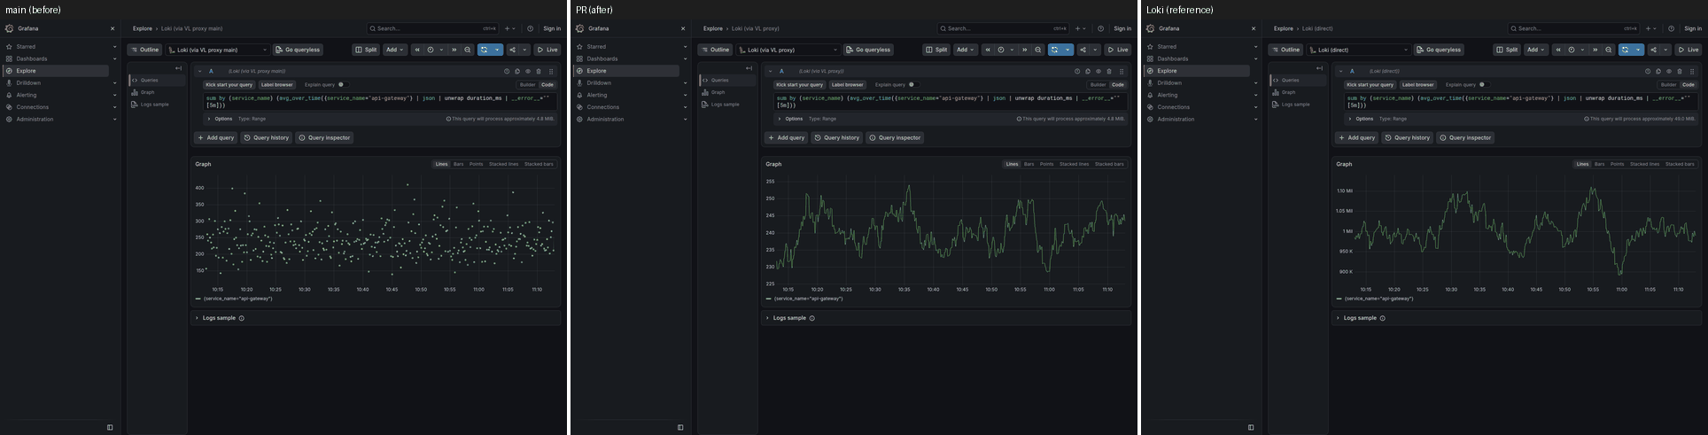1708x435 pixels.
Task: Click the drag handle on query A in PR (after)
Action: point(1122,71)
